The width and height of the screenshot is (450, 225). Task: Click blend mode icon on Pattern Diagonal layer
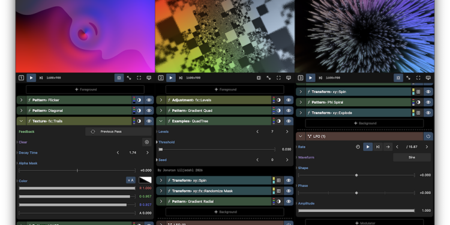[139, 110]
